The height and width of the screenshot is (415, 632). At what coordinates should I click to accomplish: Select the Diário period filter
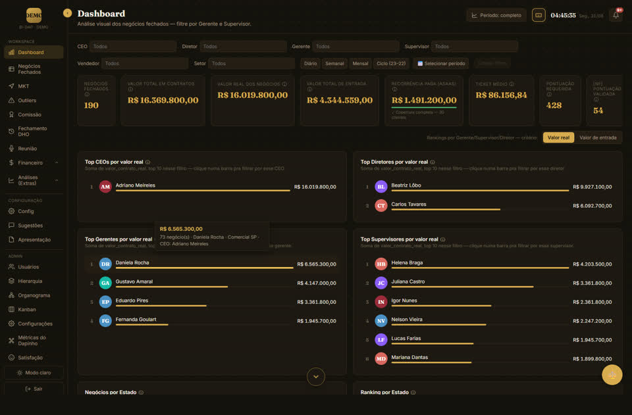coord(310,64)
